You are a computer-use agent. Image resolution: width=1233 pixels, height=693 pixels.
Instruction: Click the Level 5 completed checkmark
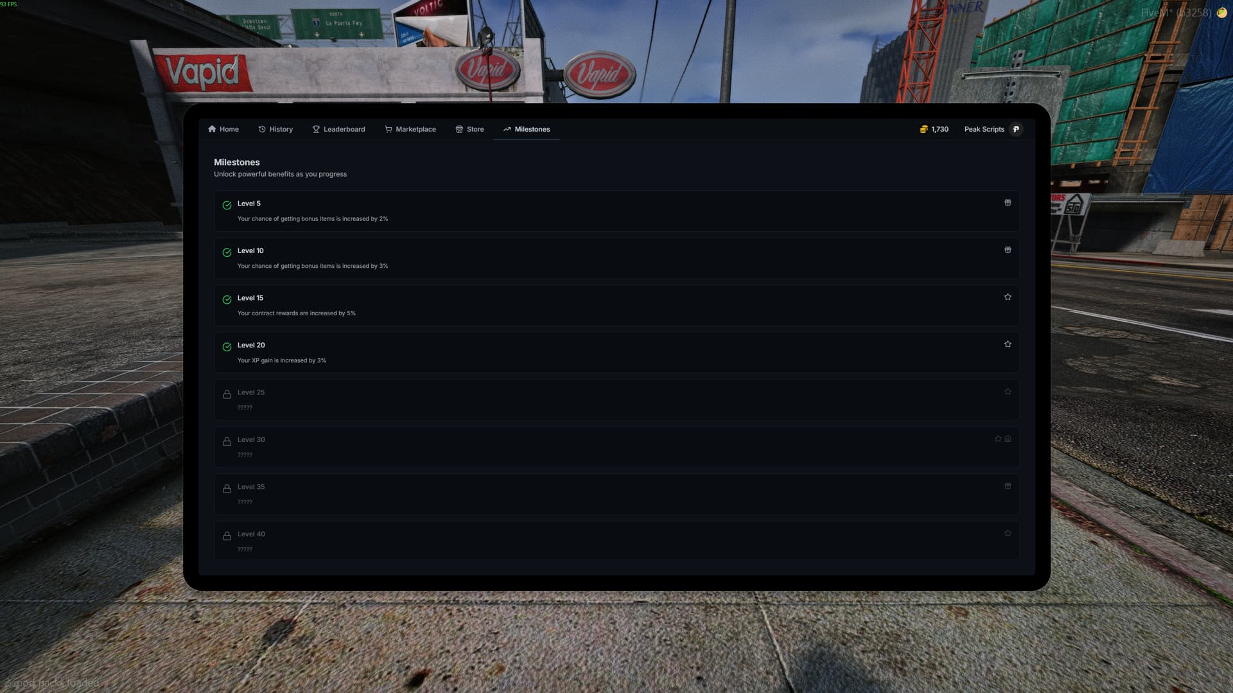coord(227,206)
